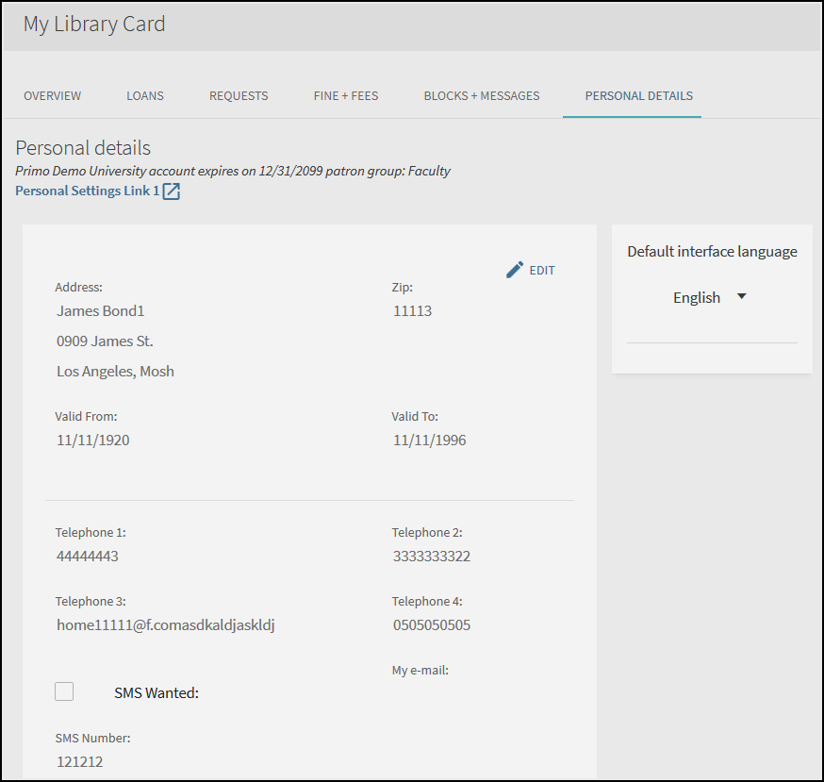This screenshot has width=824, height=782.
Task: Click the 0909 James St. address line
Action: point(105,341)
